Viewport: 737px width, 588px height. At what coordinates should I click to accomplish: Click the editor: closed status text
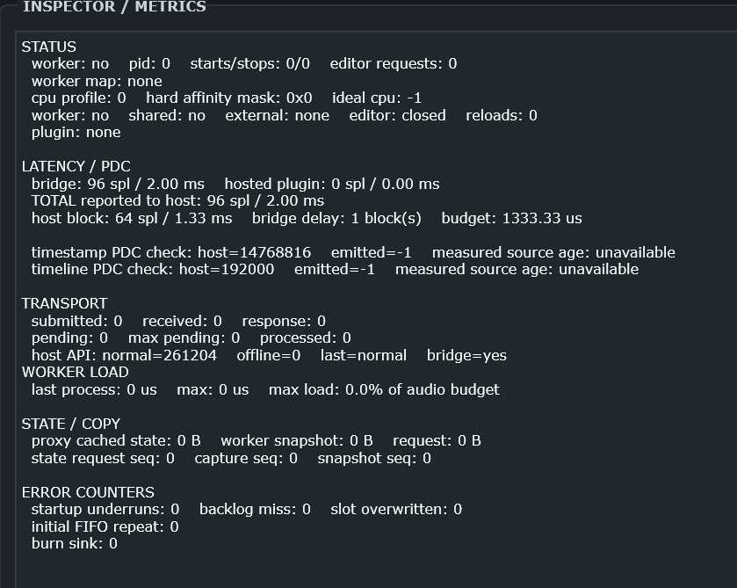coord(397,115)
